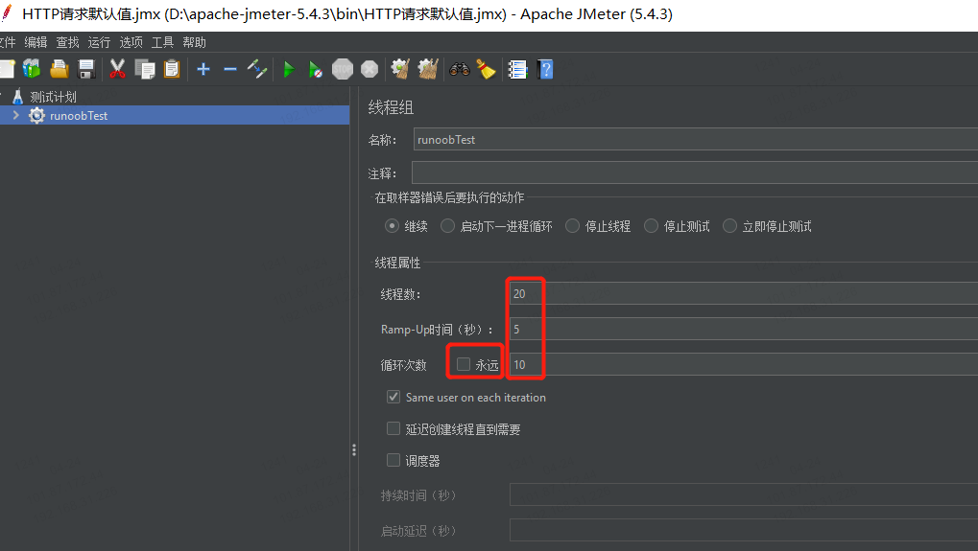Image resolution: width=978 pixels, height=551 pixels.
Task: Enable 延迟创建线程直到需要 checkbox
Action: coord(393,428)
